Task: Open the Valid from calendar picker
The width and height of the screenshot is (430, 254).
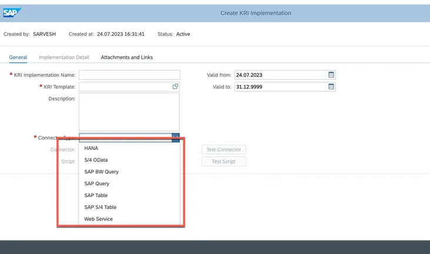Action: pos(331,75)
